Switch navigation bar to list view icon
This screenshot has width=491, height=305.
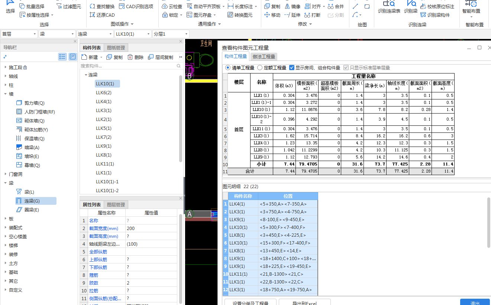62,57
